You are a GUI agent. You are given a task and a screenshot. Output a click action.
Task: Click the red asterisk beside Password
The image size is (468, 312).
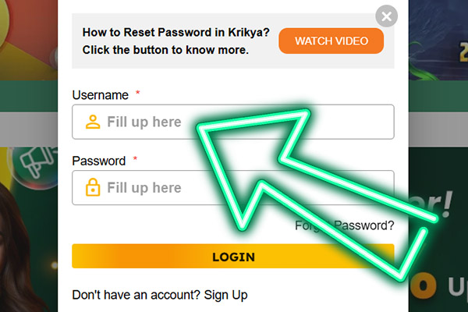tap(135, 159)
